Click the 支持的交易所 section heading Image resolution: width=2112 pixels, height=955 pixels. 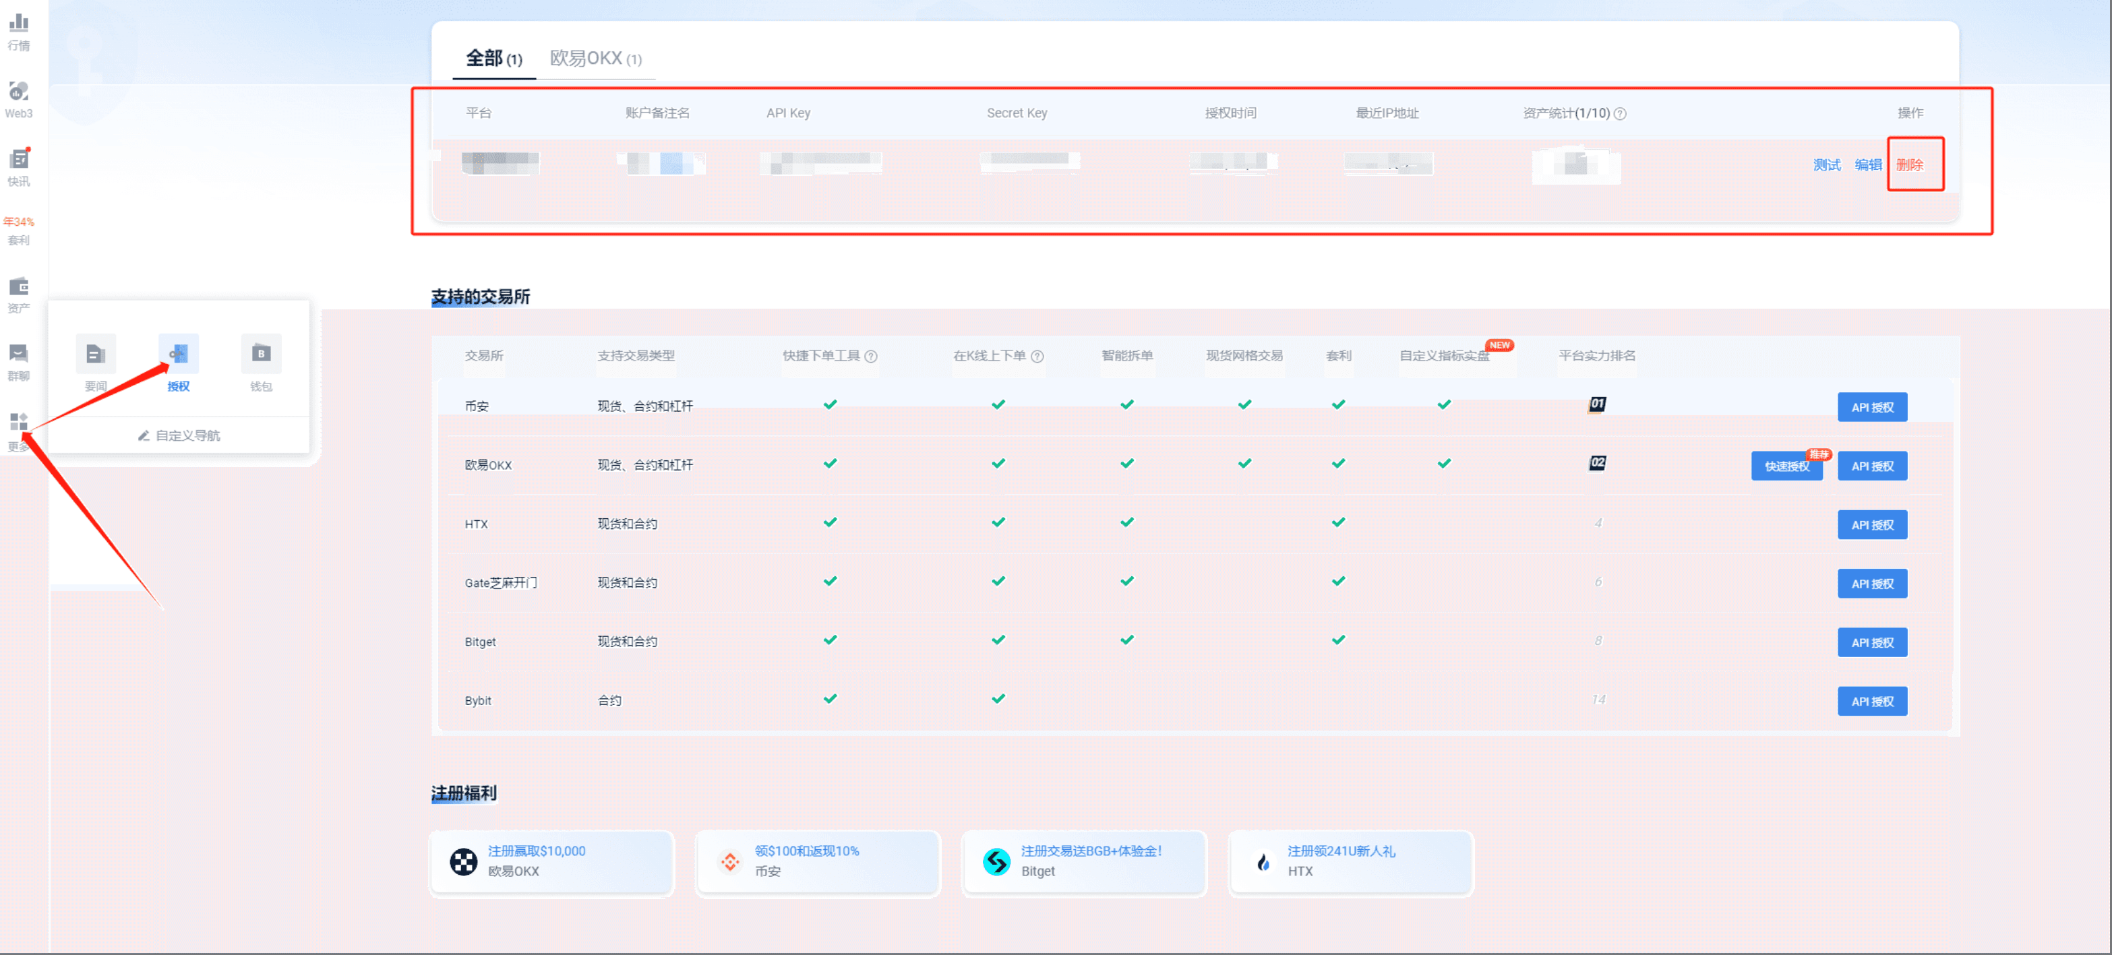coord(481,297)
